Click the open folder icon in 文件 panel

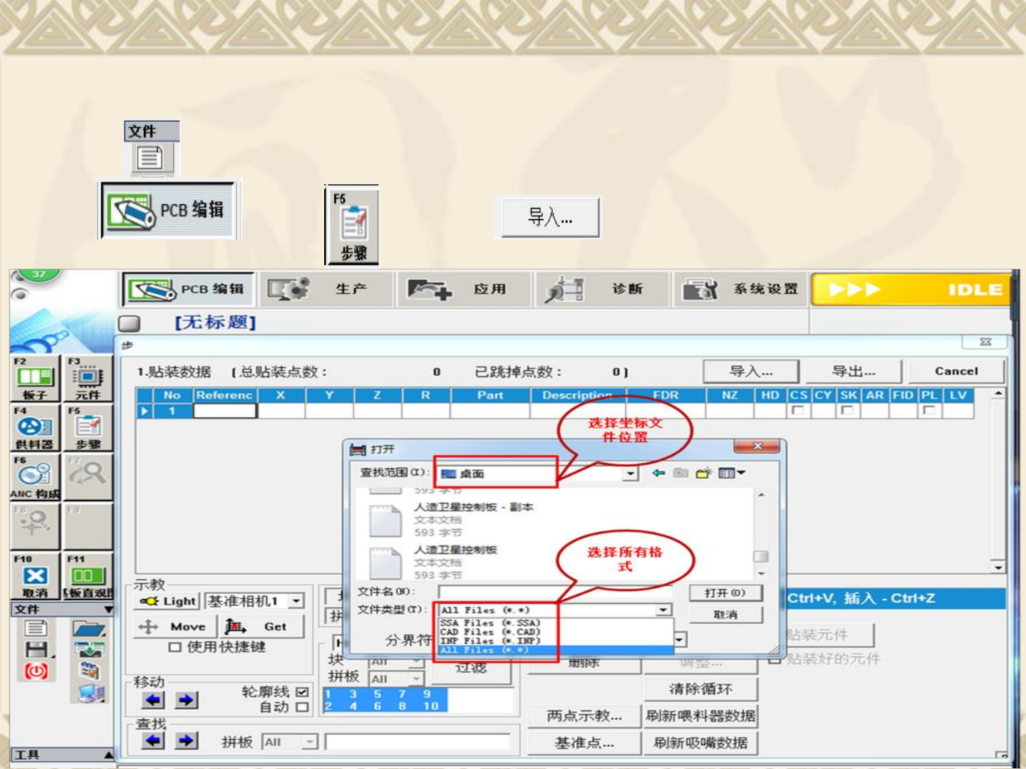88,628
